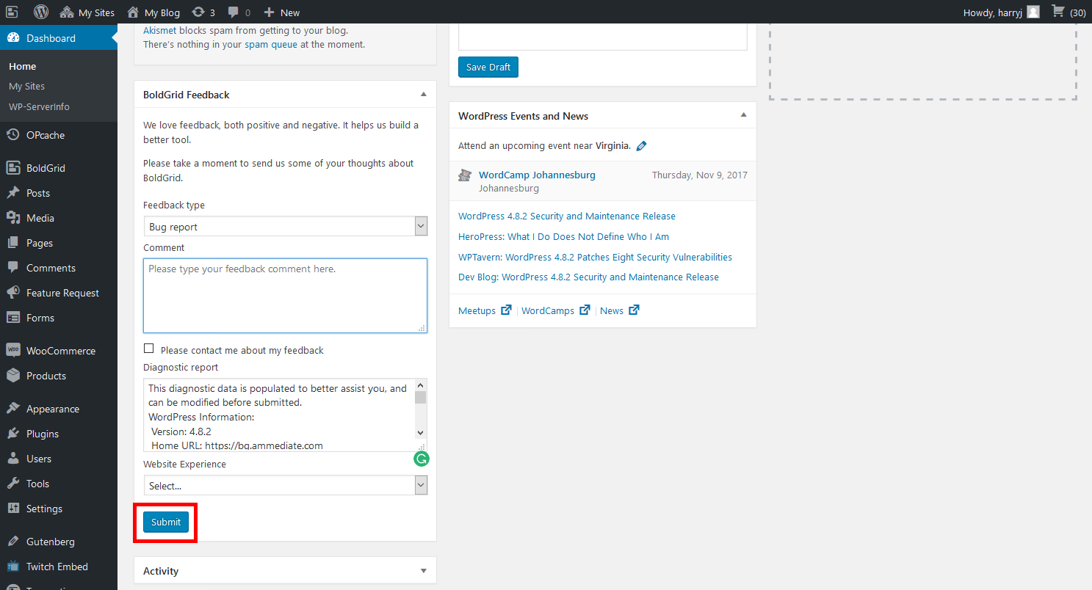The height and width of the screenshot is (590, 1092).
Task: Open the New content menu
Action: coord(281,12)
